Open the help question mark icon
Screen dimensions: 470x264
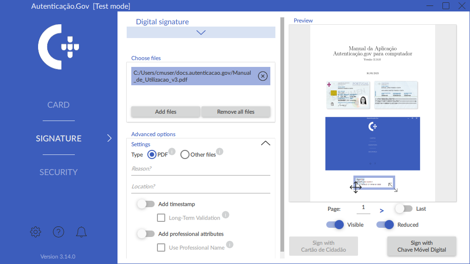pyautogui.click(x=58, y=232)
